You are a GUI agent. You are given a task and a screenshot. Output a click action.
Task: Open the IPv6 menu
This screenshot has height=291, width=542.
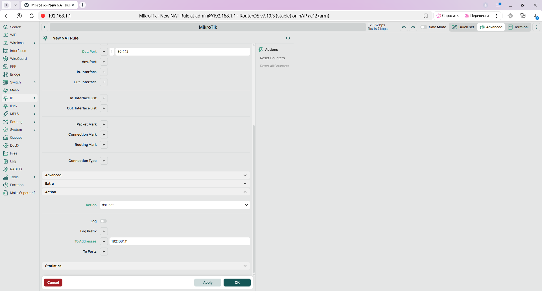point(19,106)
